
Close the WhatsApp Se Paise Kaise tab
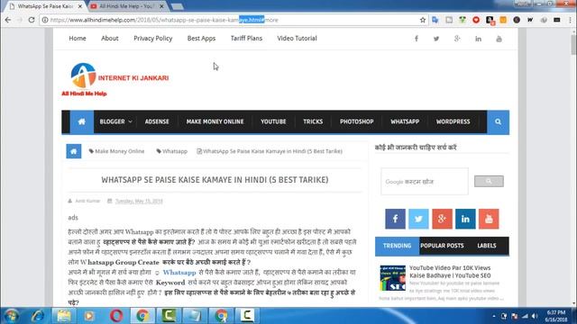80,6
